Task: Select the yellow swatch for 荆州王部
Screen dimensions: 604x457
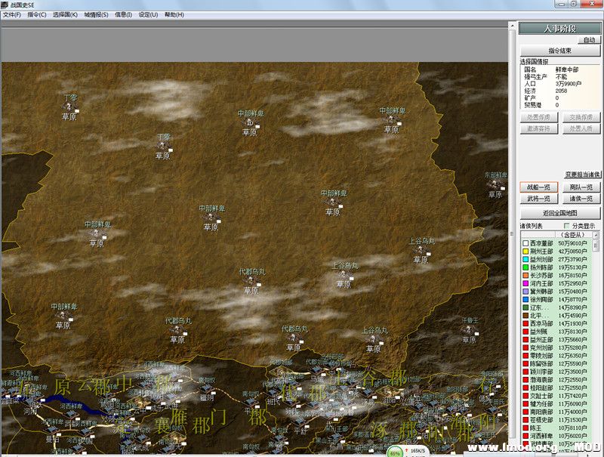Action: point(525,252)
